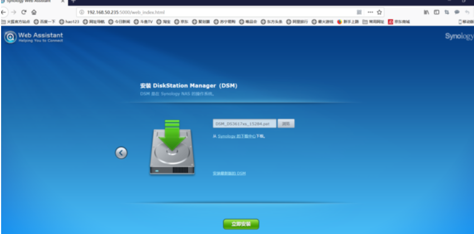Bookmark this page with the star icon

click(x=379, y=12)
